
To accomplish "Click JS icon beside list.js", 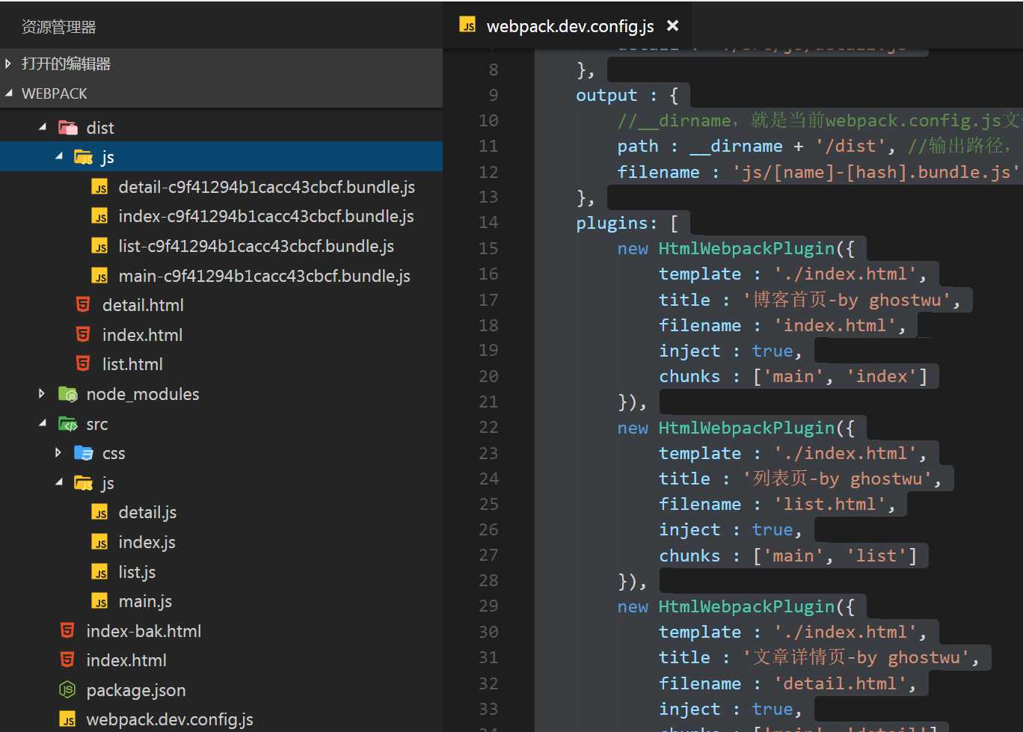I will point(99,572).
